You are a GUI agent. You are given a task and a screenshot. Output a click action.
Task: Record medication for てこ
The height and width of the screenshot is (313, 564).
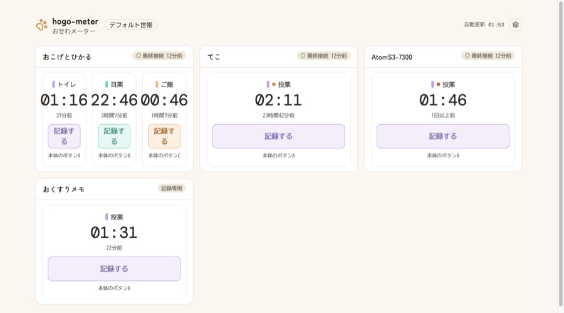pos(279,136)
